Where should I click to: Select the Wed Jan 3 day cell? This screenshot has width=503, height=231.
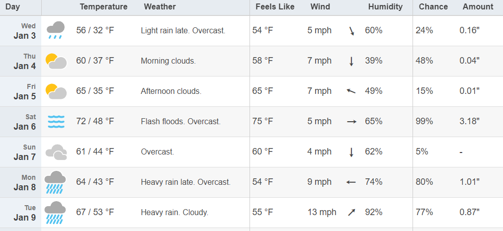(x=20, y=31)
